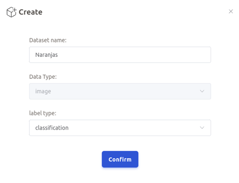Click the cube icon beside Create
Screen dimensions: 239x183
pos(11,12)
